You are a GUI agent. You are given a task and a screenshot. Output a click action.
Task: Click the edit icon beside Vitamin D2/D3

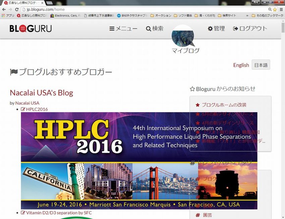[23, 213]
